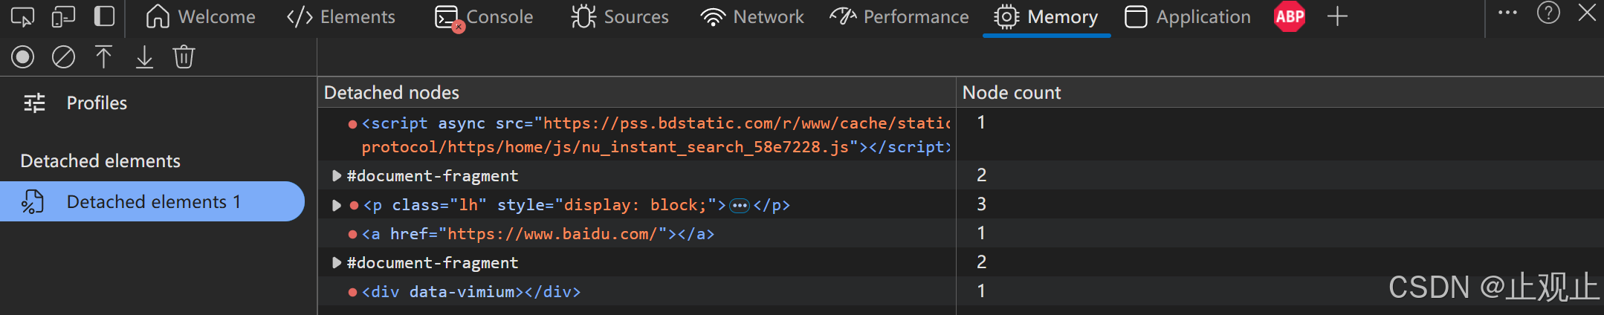Select the Profiles heading
The width and height of the screenshot is (1604, 315).
click(x=97, y=103)
